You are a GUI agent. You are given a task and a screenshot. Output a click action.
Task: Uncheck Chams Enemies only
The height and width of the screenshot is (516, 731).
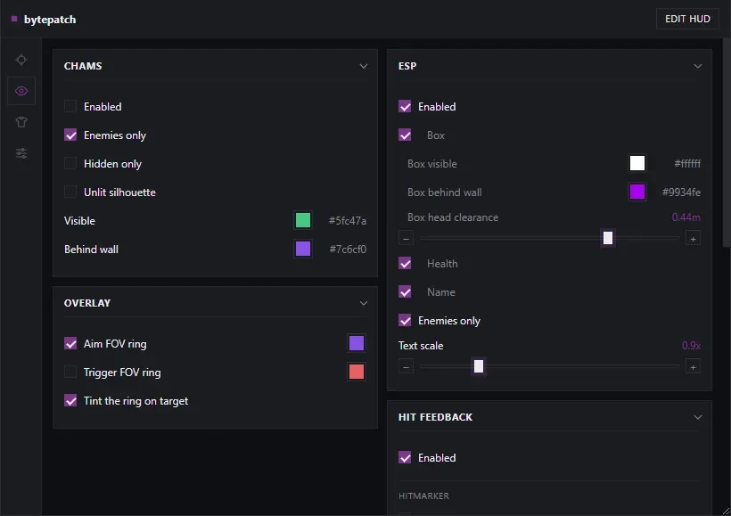click(x=70, y=135)
